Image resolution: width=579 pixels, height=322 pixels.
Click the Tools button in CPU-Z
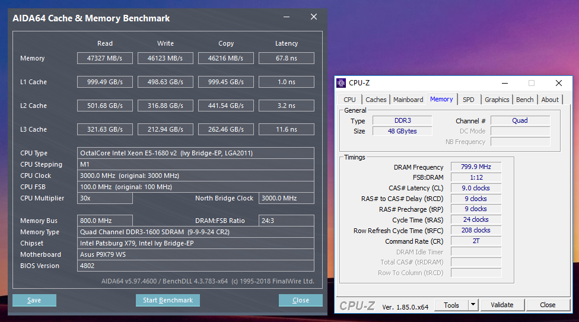[x=451, y=305]
